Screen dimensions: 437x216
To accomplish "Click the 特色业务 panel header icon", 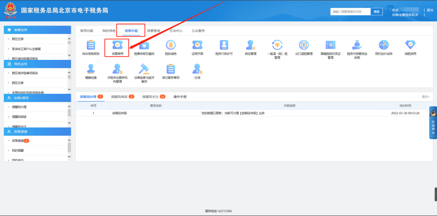I will click(9, 64).
